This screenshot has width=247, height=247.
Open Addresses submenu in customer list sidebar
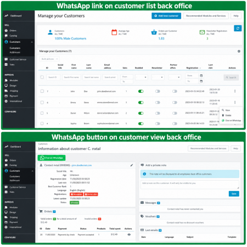15,52
